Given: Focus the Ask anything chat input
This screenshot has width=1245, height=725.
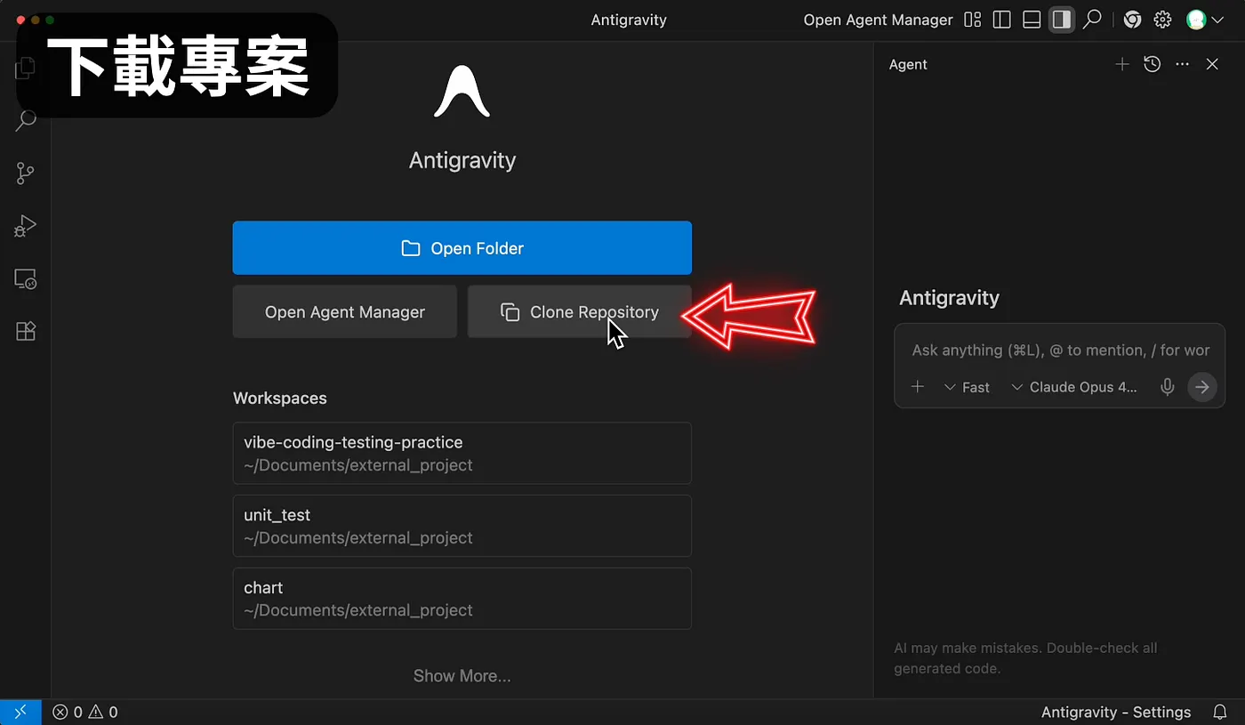Looking at the screenshot, I should click(1060, 350).
